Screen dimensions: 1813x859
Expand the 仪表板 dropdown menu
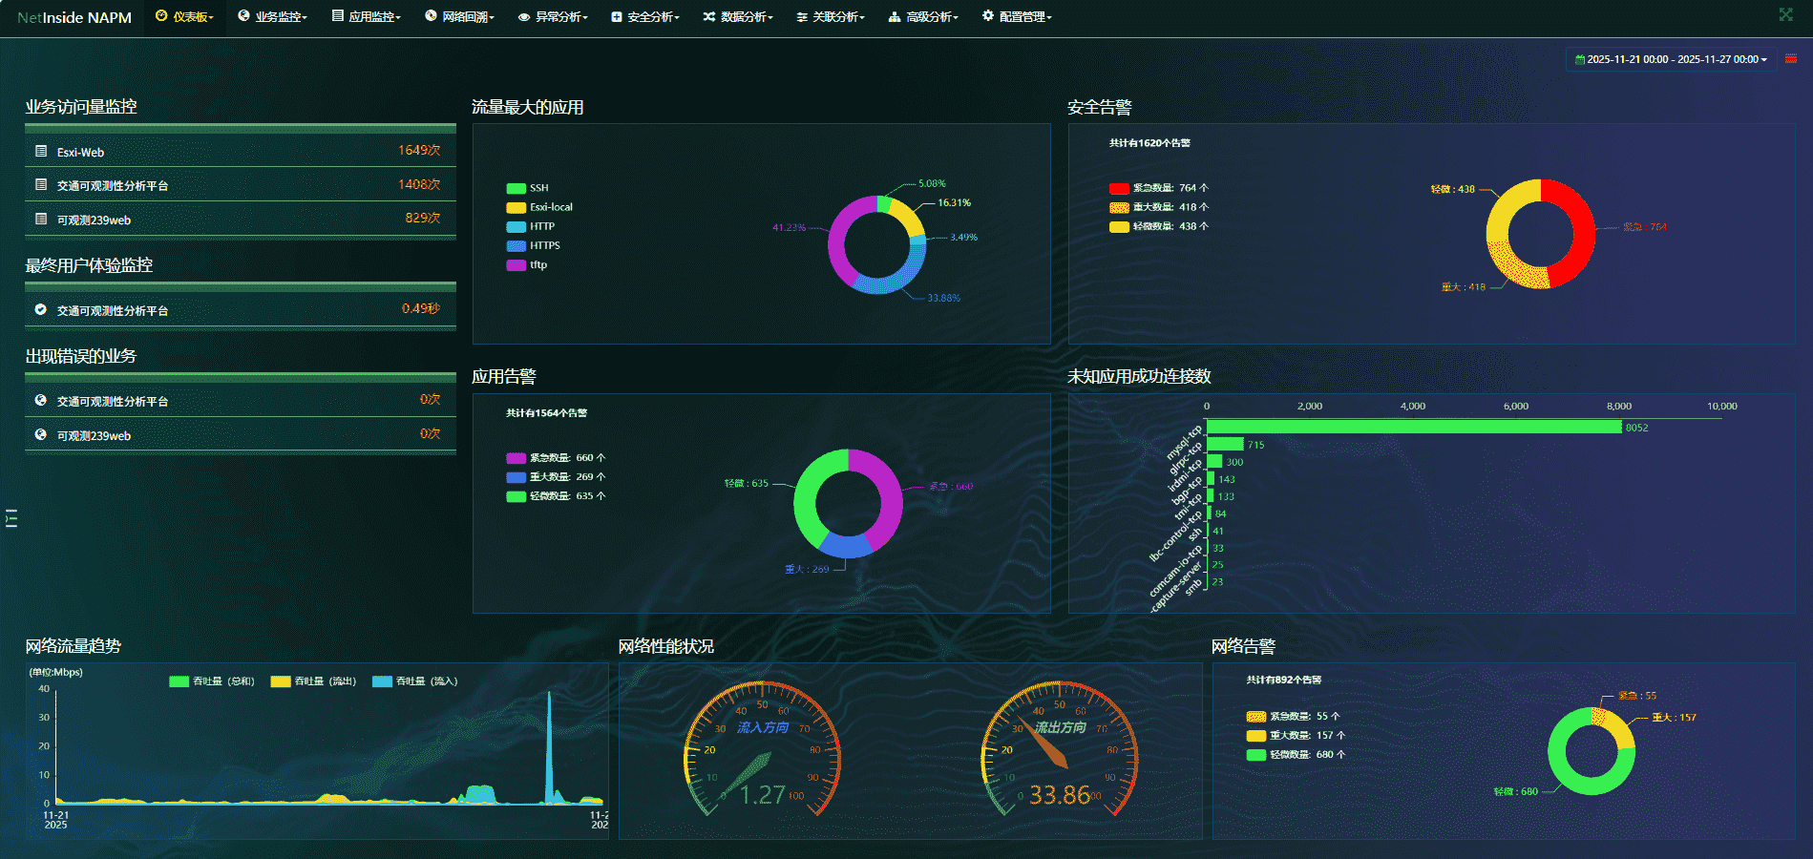click(x=184, y=17)
